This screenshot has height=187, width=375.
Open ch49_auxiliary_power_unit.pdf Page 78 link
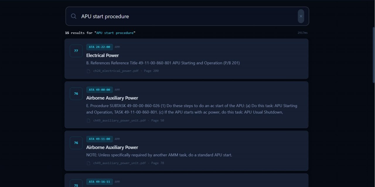pos(129,163)
